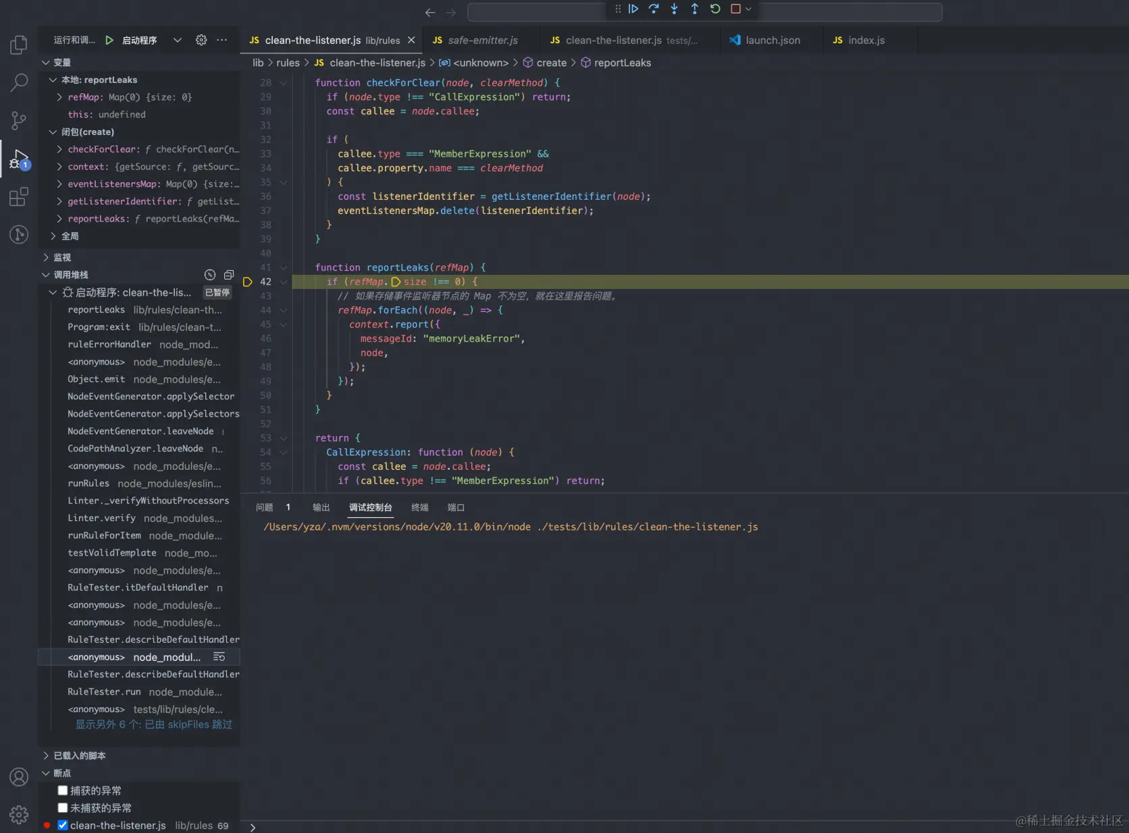This screenshot has height=833, width=1129.
Task: Click the debug Restart button
Action: click(x=715, y=9)
